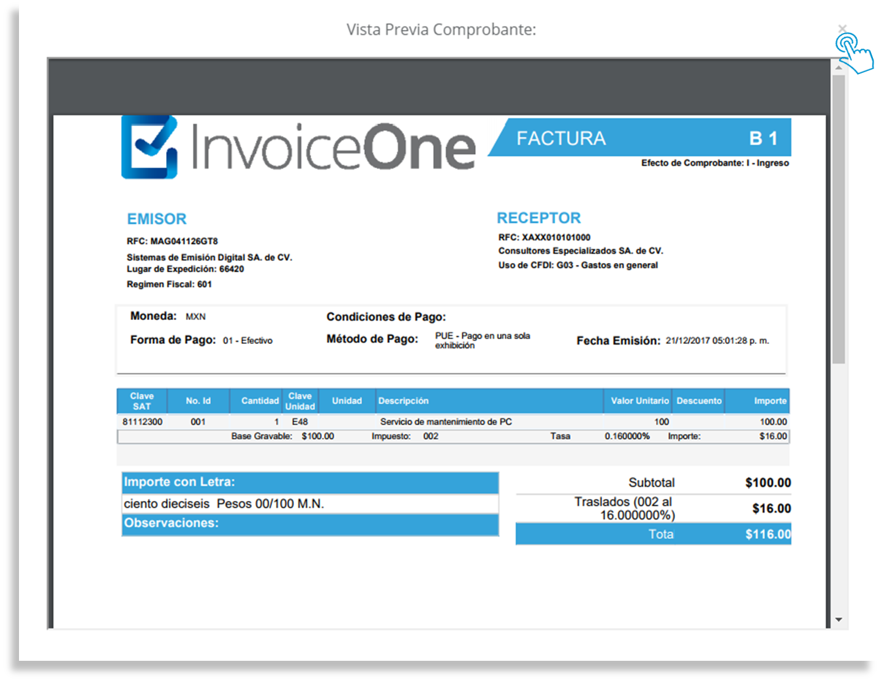Click the No. Id column header
Image resolution: width=879 pixels, height=681 pixels.
pos(198,401)
